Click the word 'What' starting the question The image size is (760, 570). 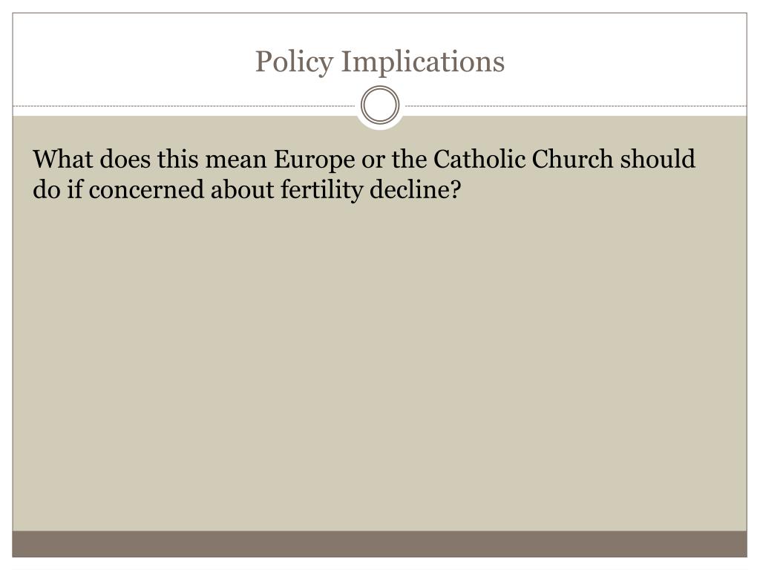(62, 159)
